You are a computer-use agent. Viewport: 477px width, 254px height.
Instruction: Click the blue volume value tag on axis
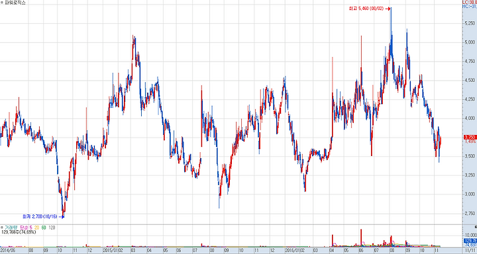[x=470, y=240]
